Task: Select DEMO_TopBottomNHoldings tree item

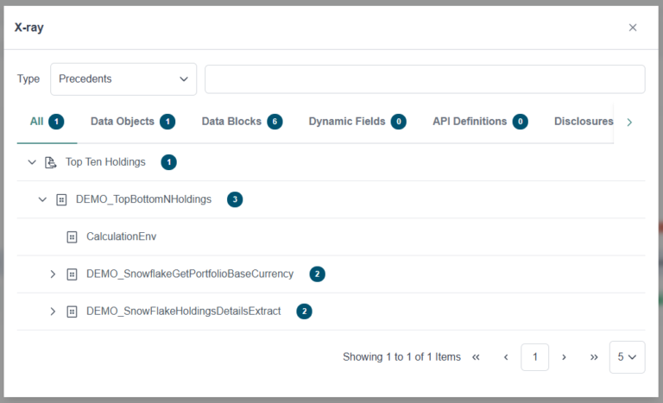Action: (x=143, y=199)
